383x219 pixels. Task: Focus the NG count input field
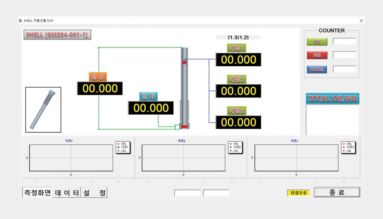point(344,55)
